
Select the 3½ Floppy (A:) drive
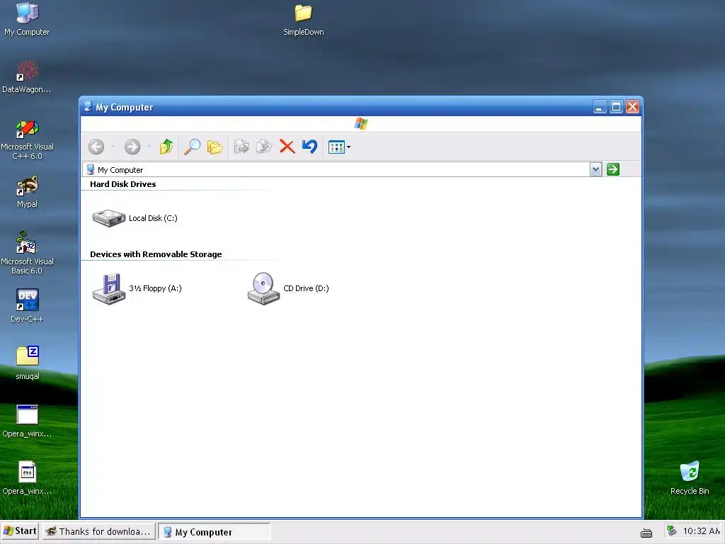[x=137, y=289]
